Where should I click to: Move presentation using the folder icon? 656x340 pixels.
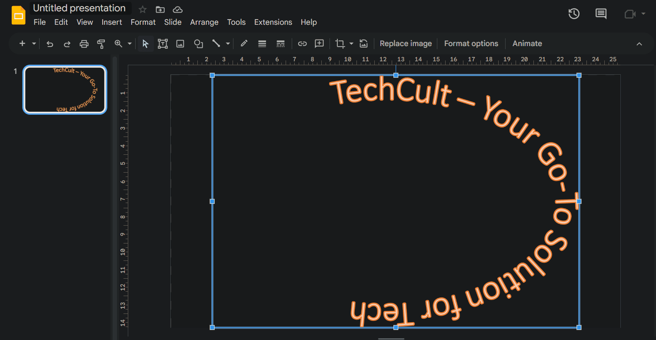[x=160, y=9]
